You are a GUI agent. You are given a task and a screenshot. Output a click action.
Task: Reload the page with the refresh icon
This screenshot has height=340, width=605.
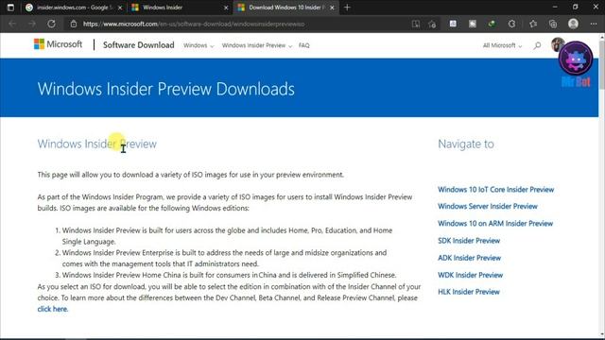coord(51,24)
